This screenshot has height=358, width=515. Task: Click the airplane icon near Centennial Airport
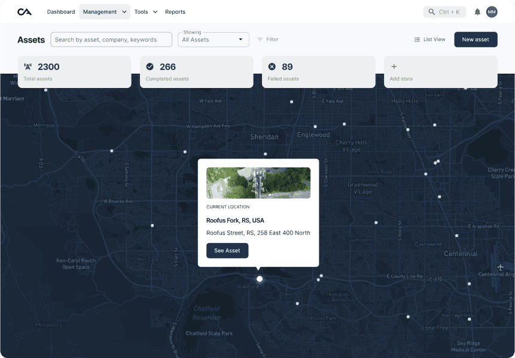(x=500, y=267)
